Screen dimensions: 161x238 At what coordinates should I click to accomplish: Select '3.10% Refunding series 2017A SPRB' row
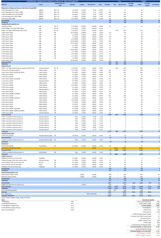(x=12, y=12)
